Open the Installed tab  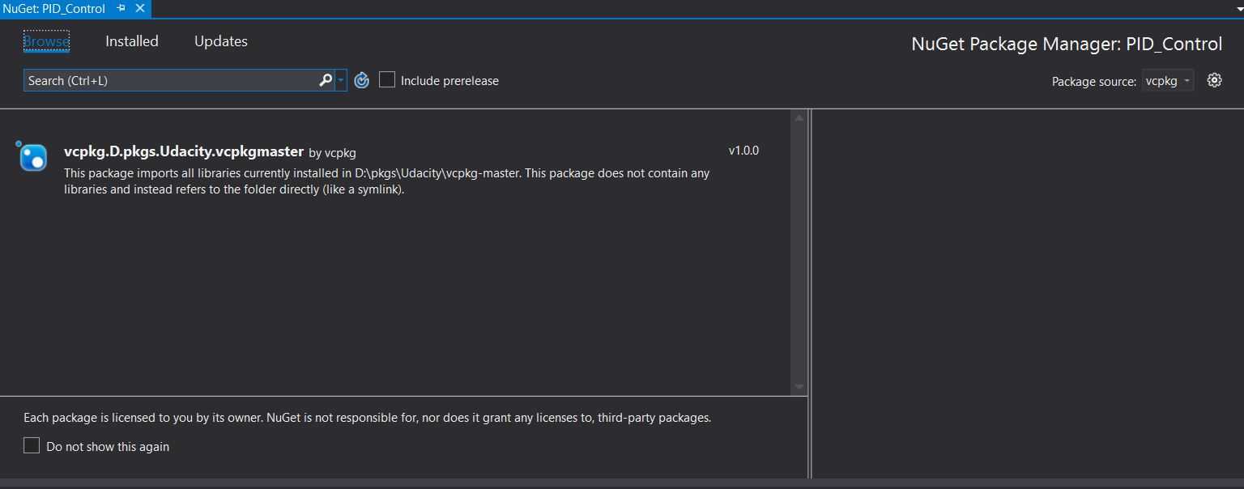click(x=132, y=41)
